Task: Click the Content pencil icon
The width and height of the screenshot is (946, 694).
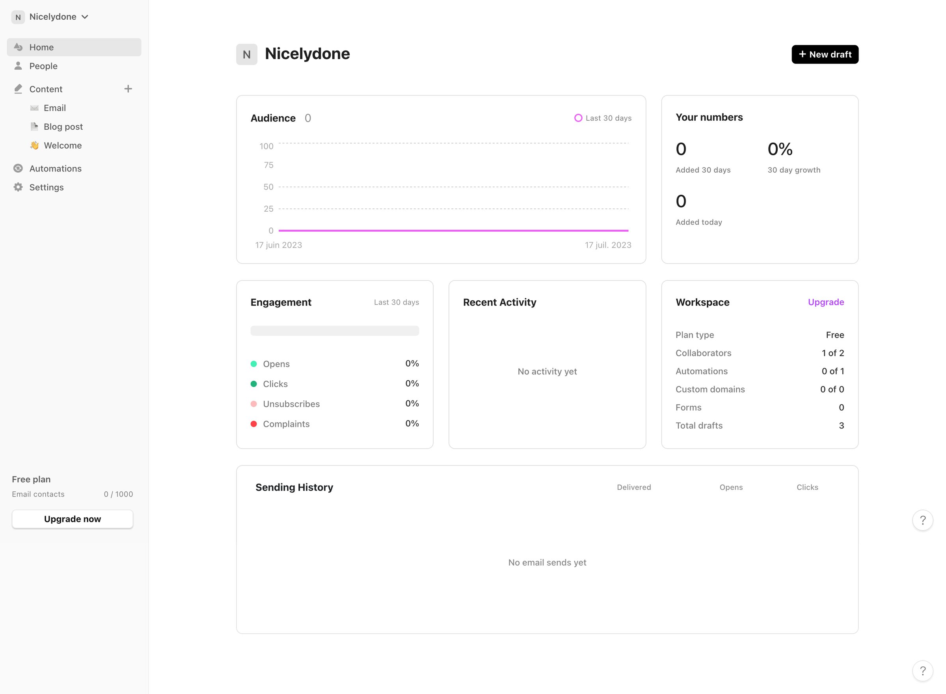Action: click(18, 89)
